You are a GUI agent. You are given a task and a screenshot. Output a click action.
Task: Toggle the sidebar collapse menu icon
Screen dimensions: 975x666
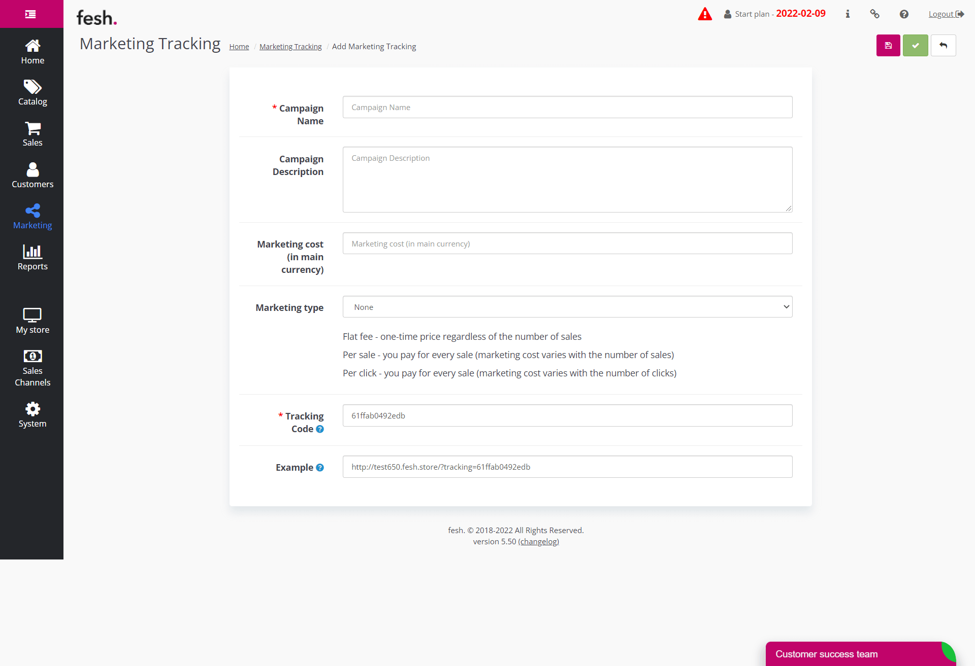[x=30, y=14]
